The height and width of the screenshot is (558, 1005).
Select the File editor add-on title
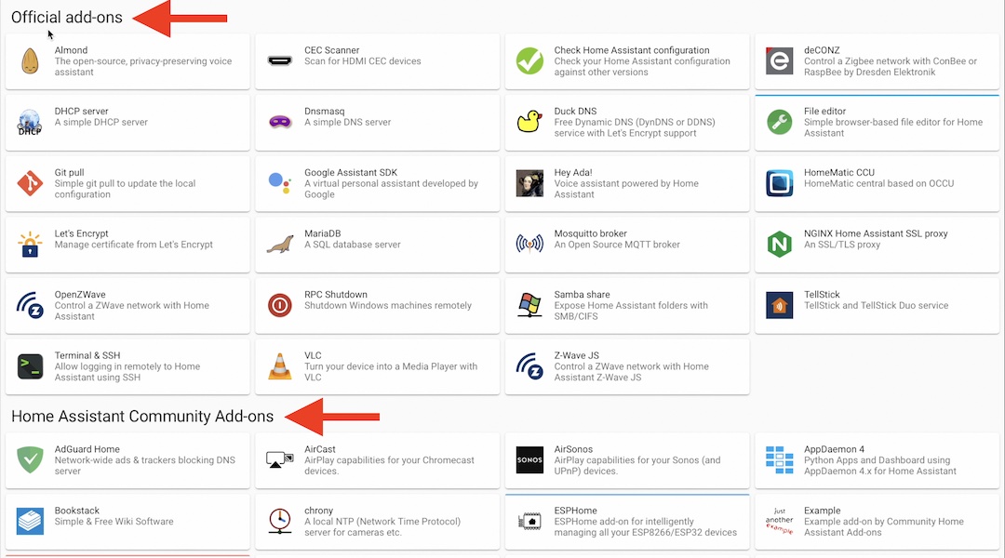(x=824, y=111)
